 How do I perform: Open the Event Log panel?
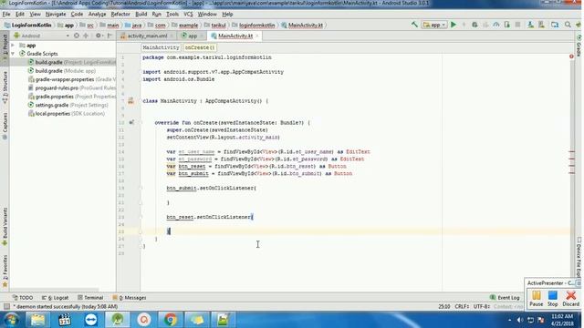[505, 298]
